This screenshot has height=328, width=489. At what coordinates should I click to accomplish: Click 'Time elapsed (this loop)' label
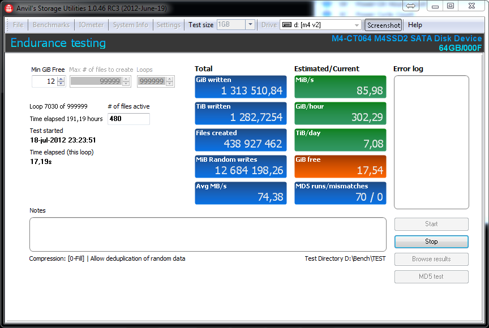coord(62,152)
